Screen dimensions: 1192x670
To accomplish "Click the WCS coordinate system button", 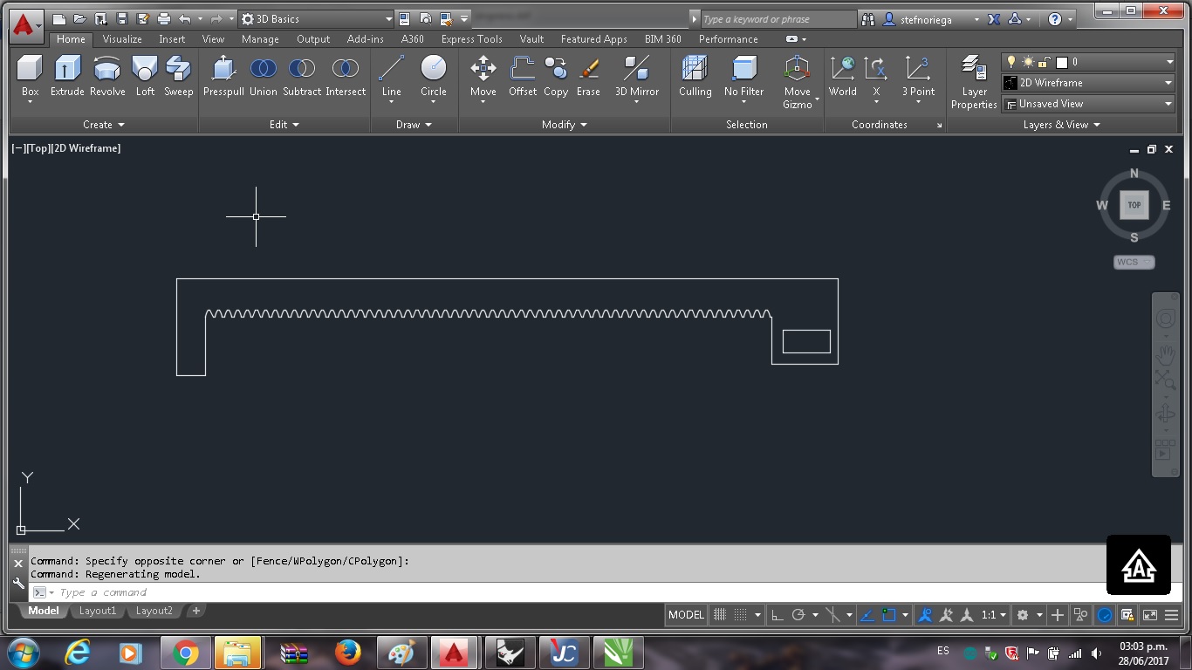I will [1134, 262].
